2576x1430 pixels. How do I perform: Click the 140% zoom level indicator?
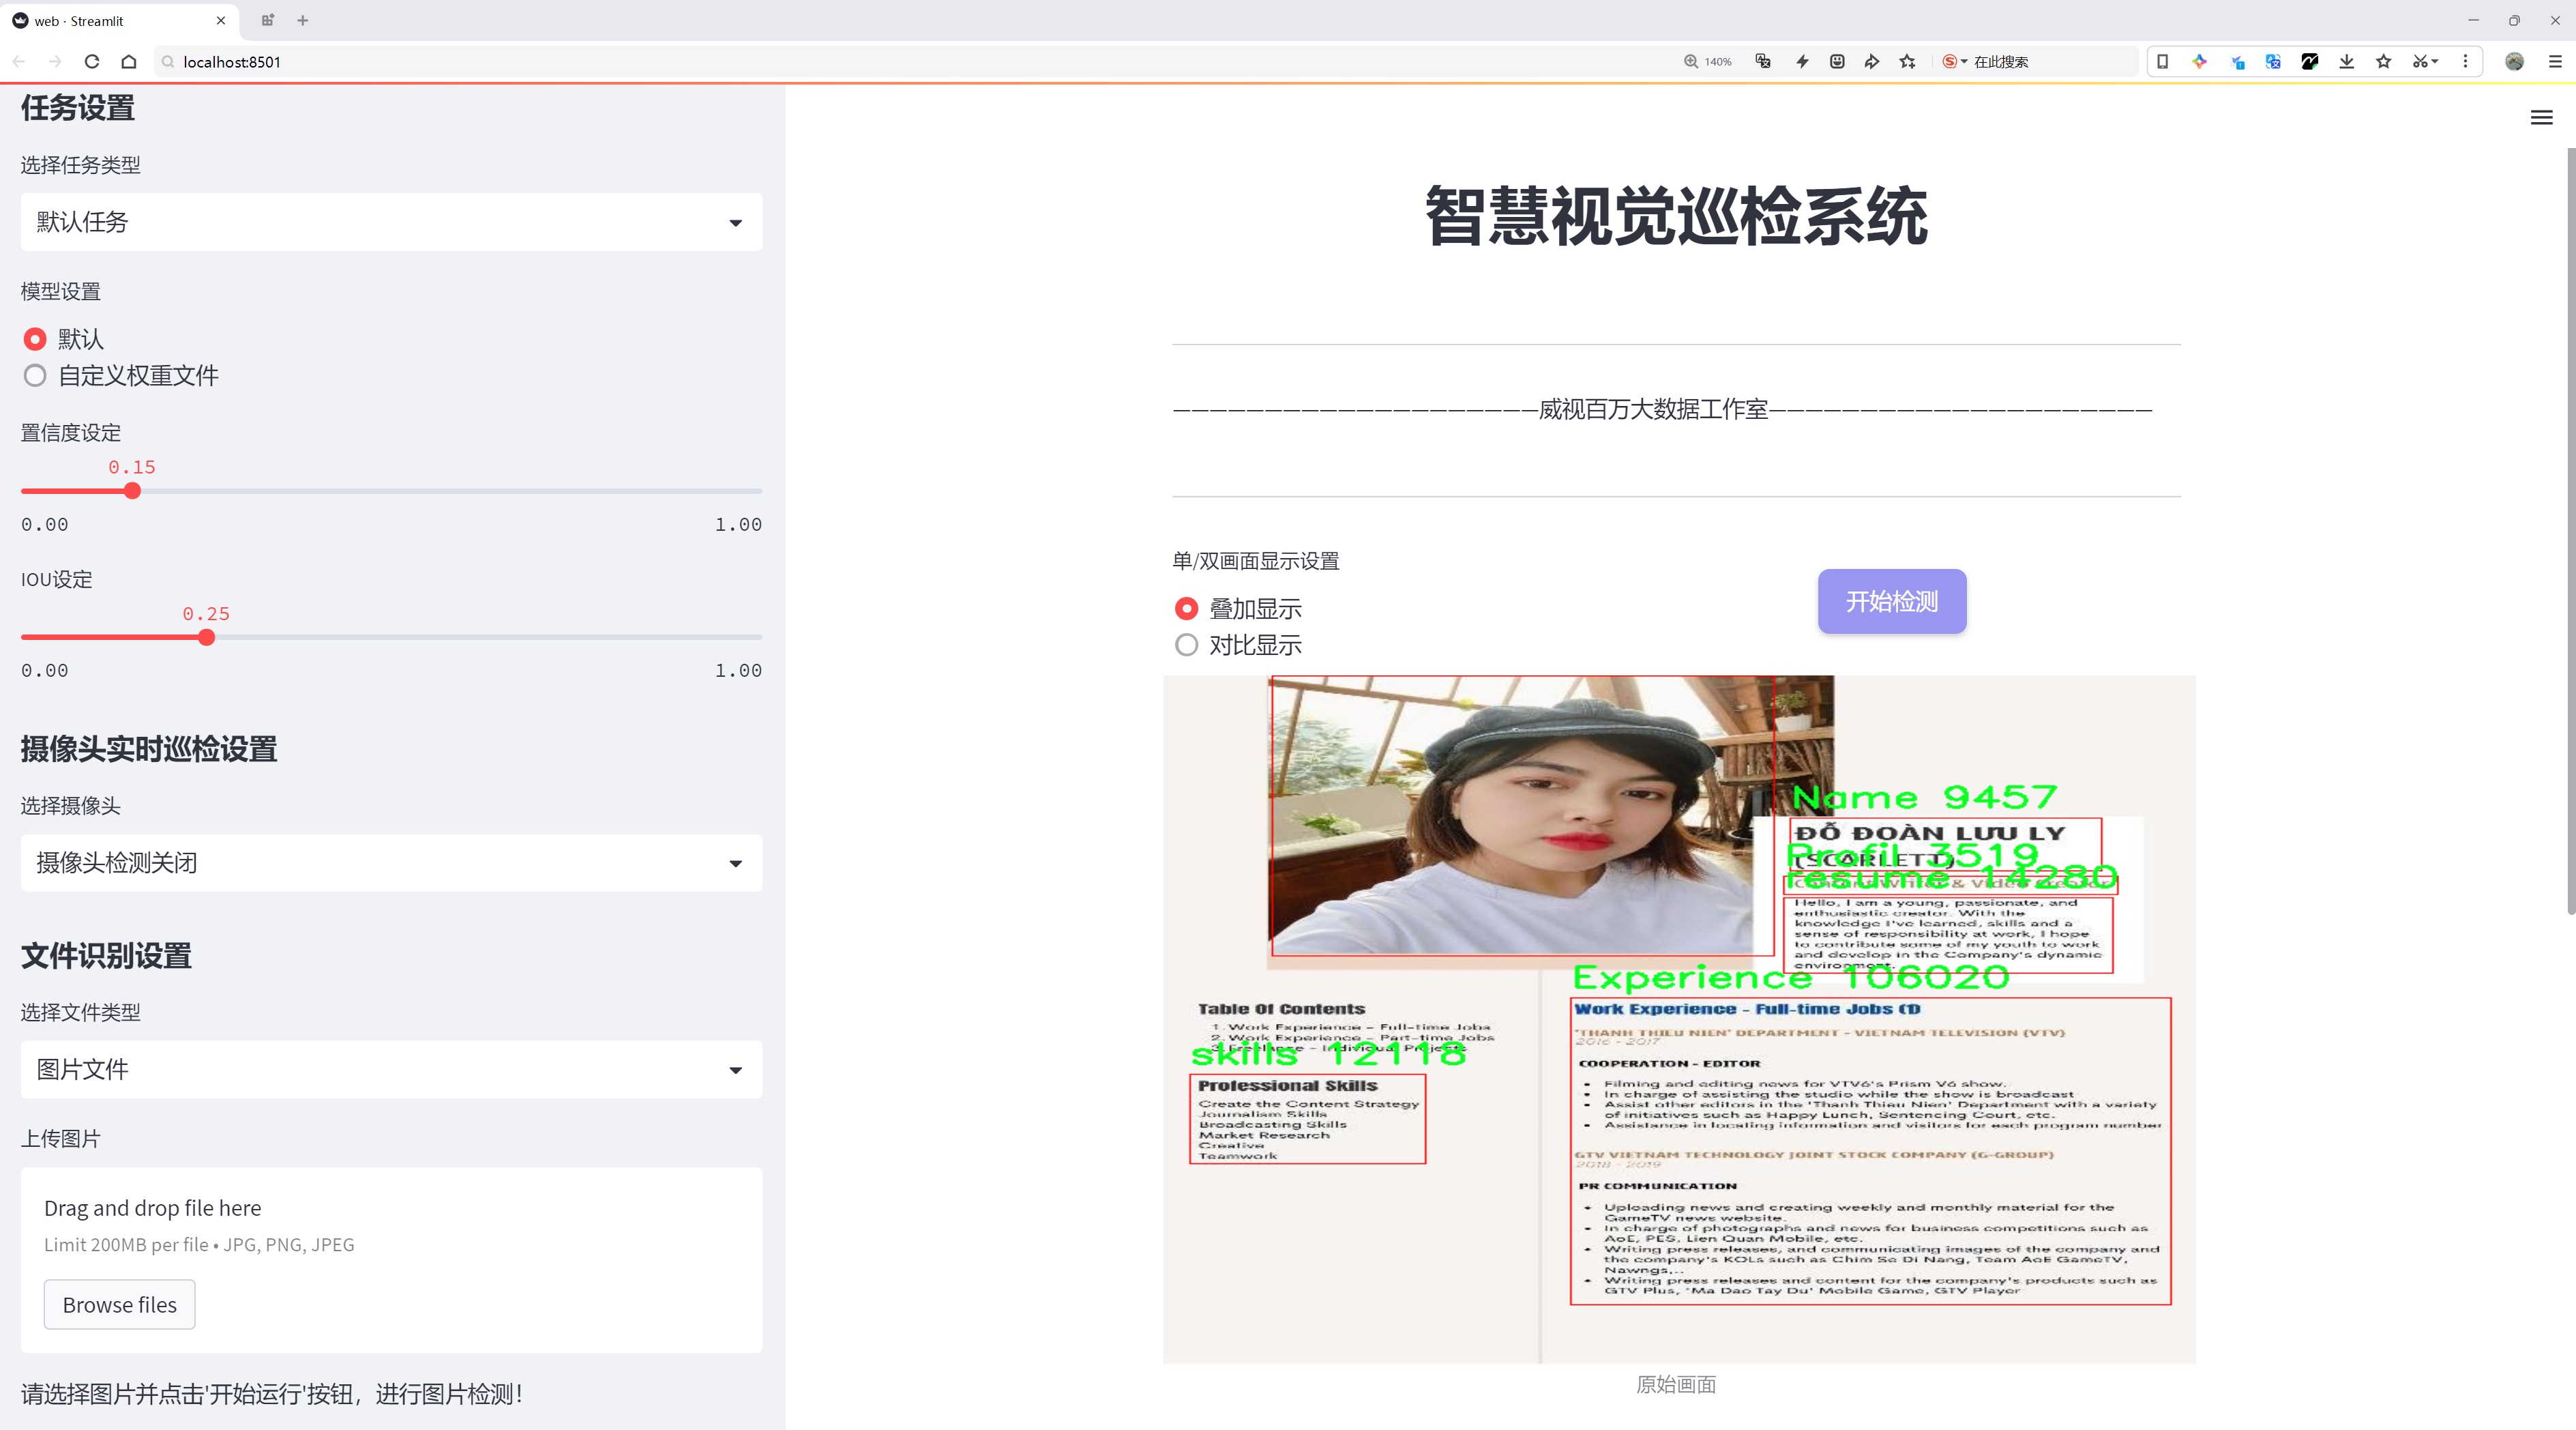coord(1708,62)
